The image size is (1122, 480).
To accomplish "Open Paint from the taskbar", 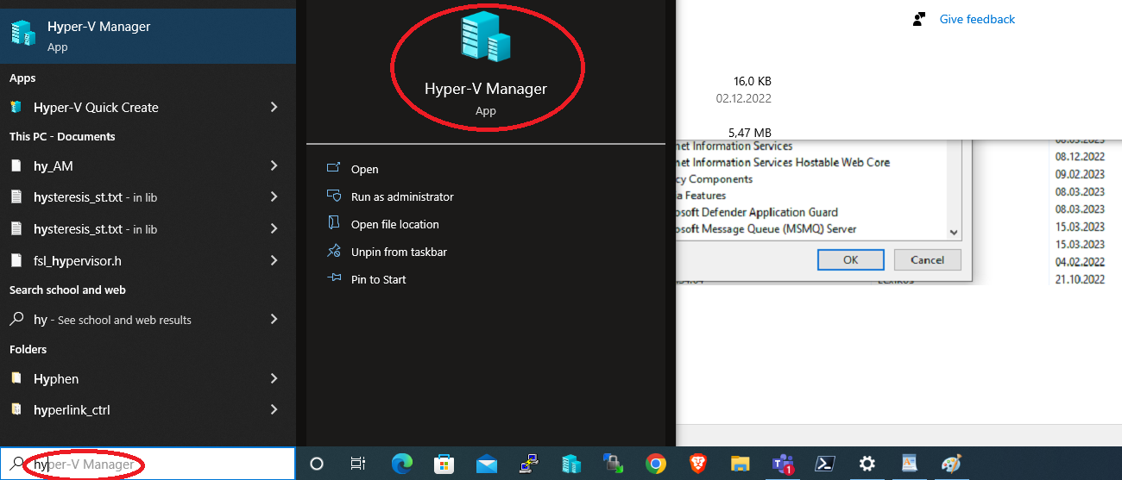I will pyautogui.click(x=952, y=464).
